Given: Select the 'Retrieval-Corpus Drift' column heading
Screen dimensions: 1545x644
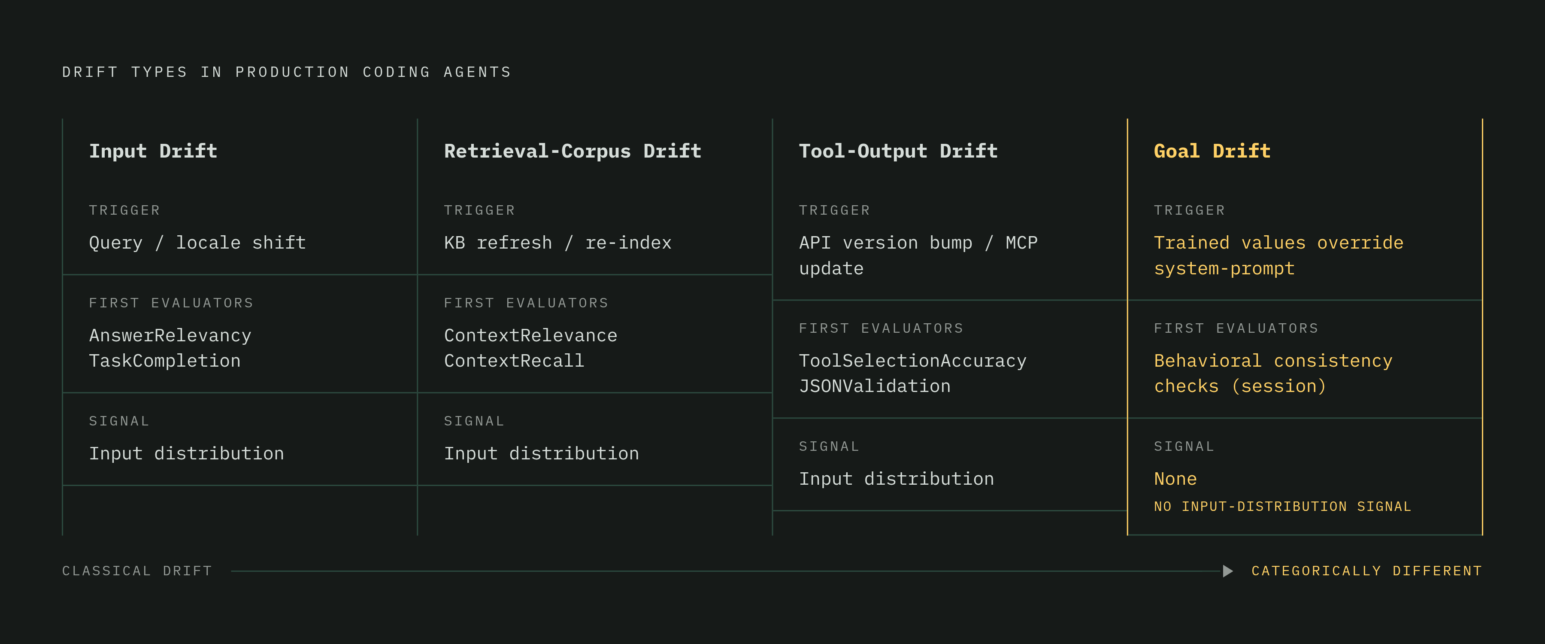Looking at the screenshot, I should coord(573,151).
